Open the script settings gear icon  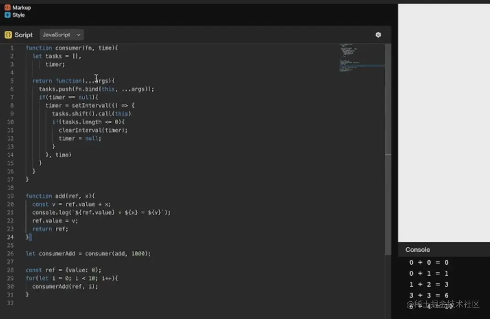click(378, 35)
